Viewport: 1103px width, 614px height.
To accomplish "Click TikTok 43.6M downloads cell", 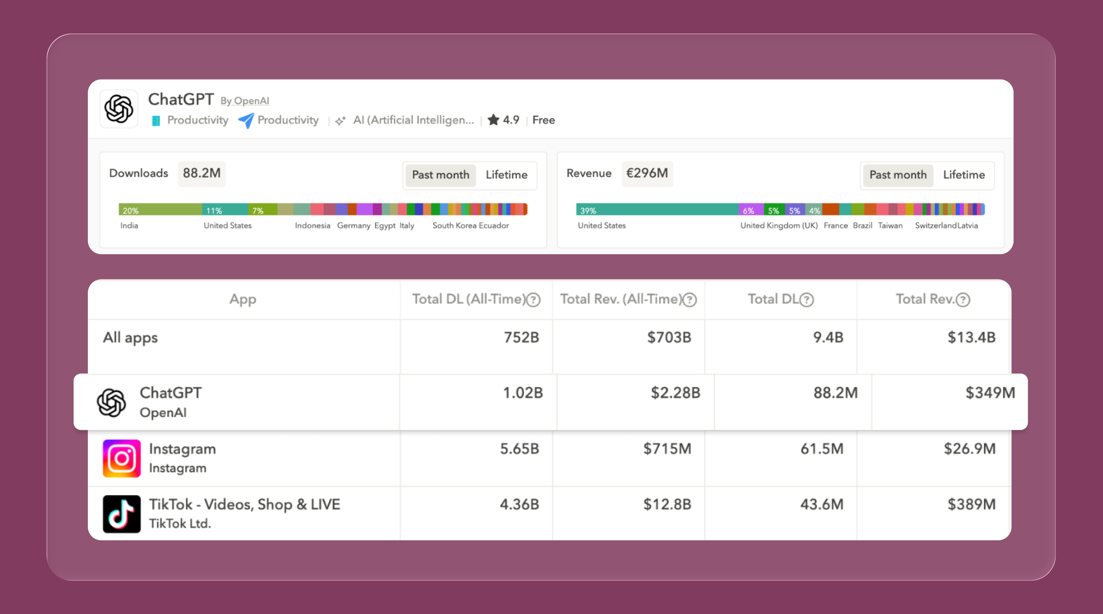I will 822,504.
